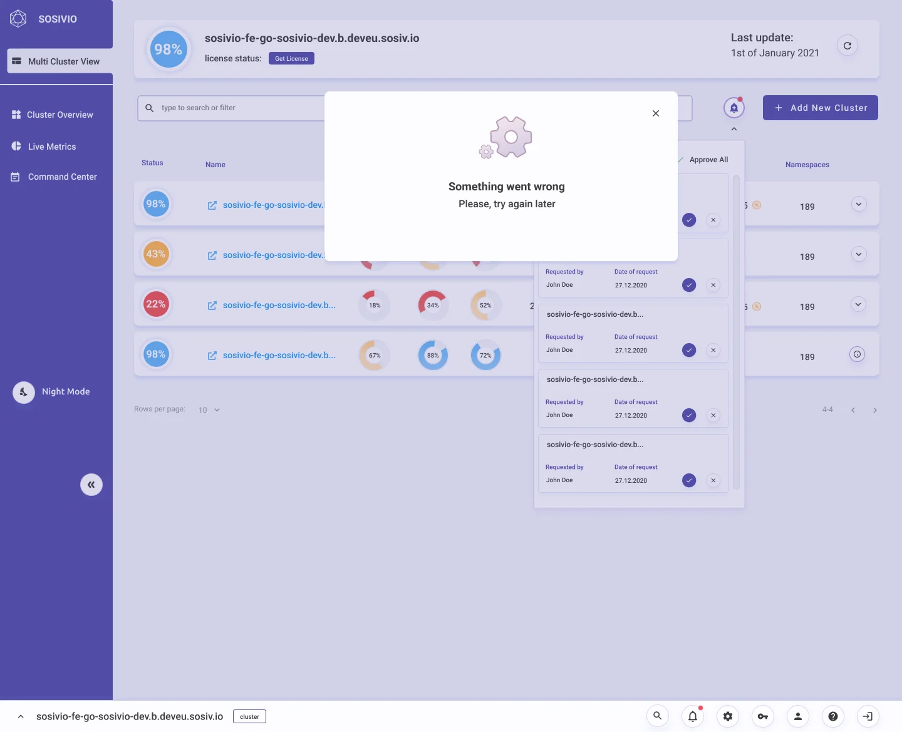
Task: Collapse the sidebar with double-arrow button
Action: pyautogui.click(x=91, y=485)
